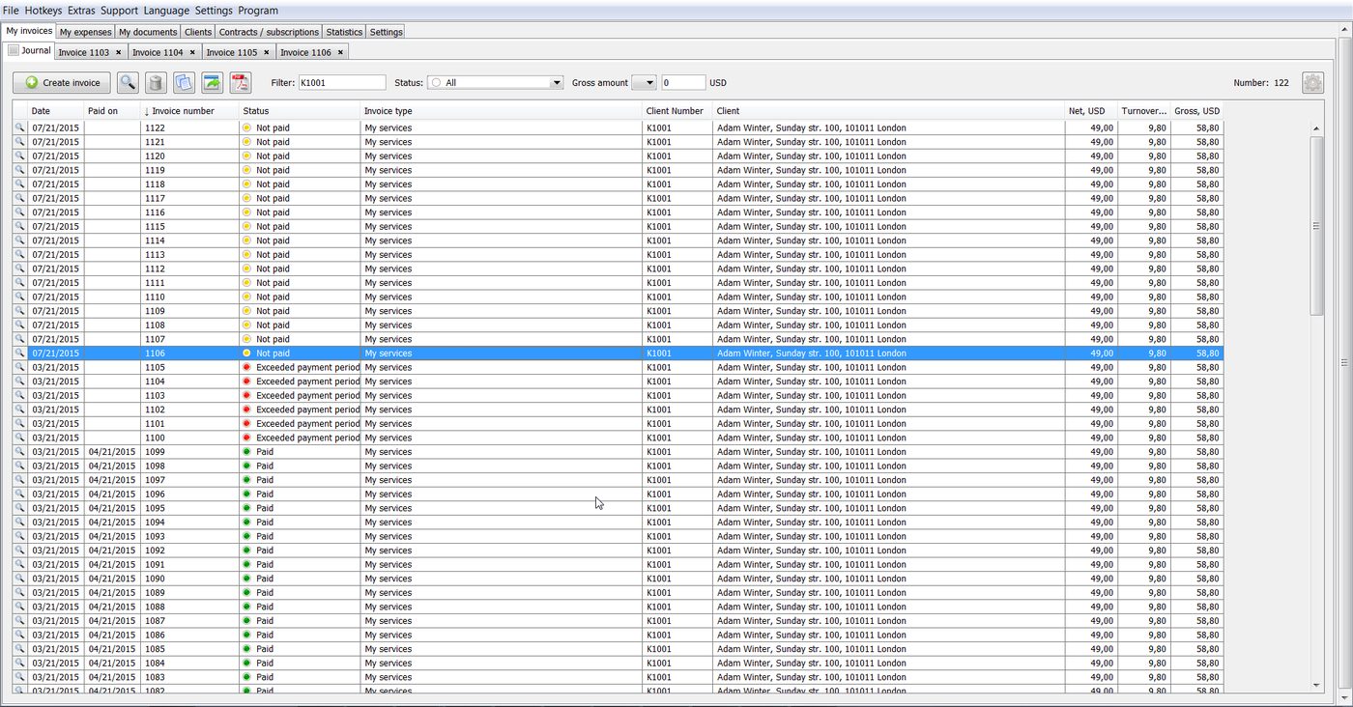Select the Journal tab
Viewport: 1353px width, 707px height.
coord(29,51)
